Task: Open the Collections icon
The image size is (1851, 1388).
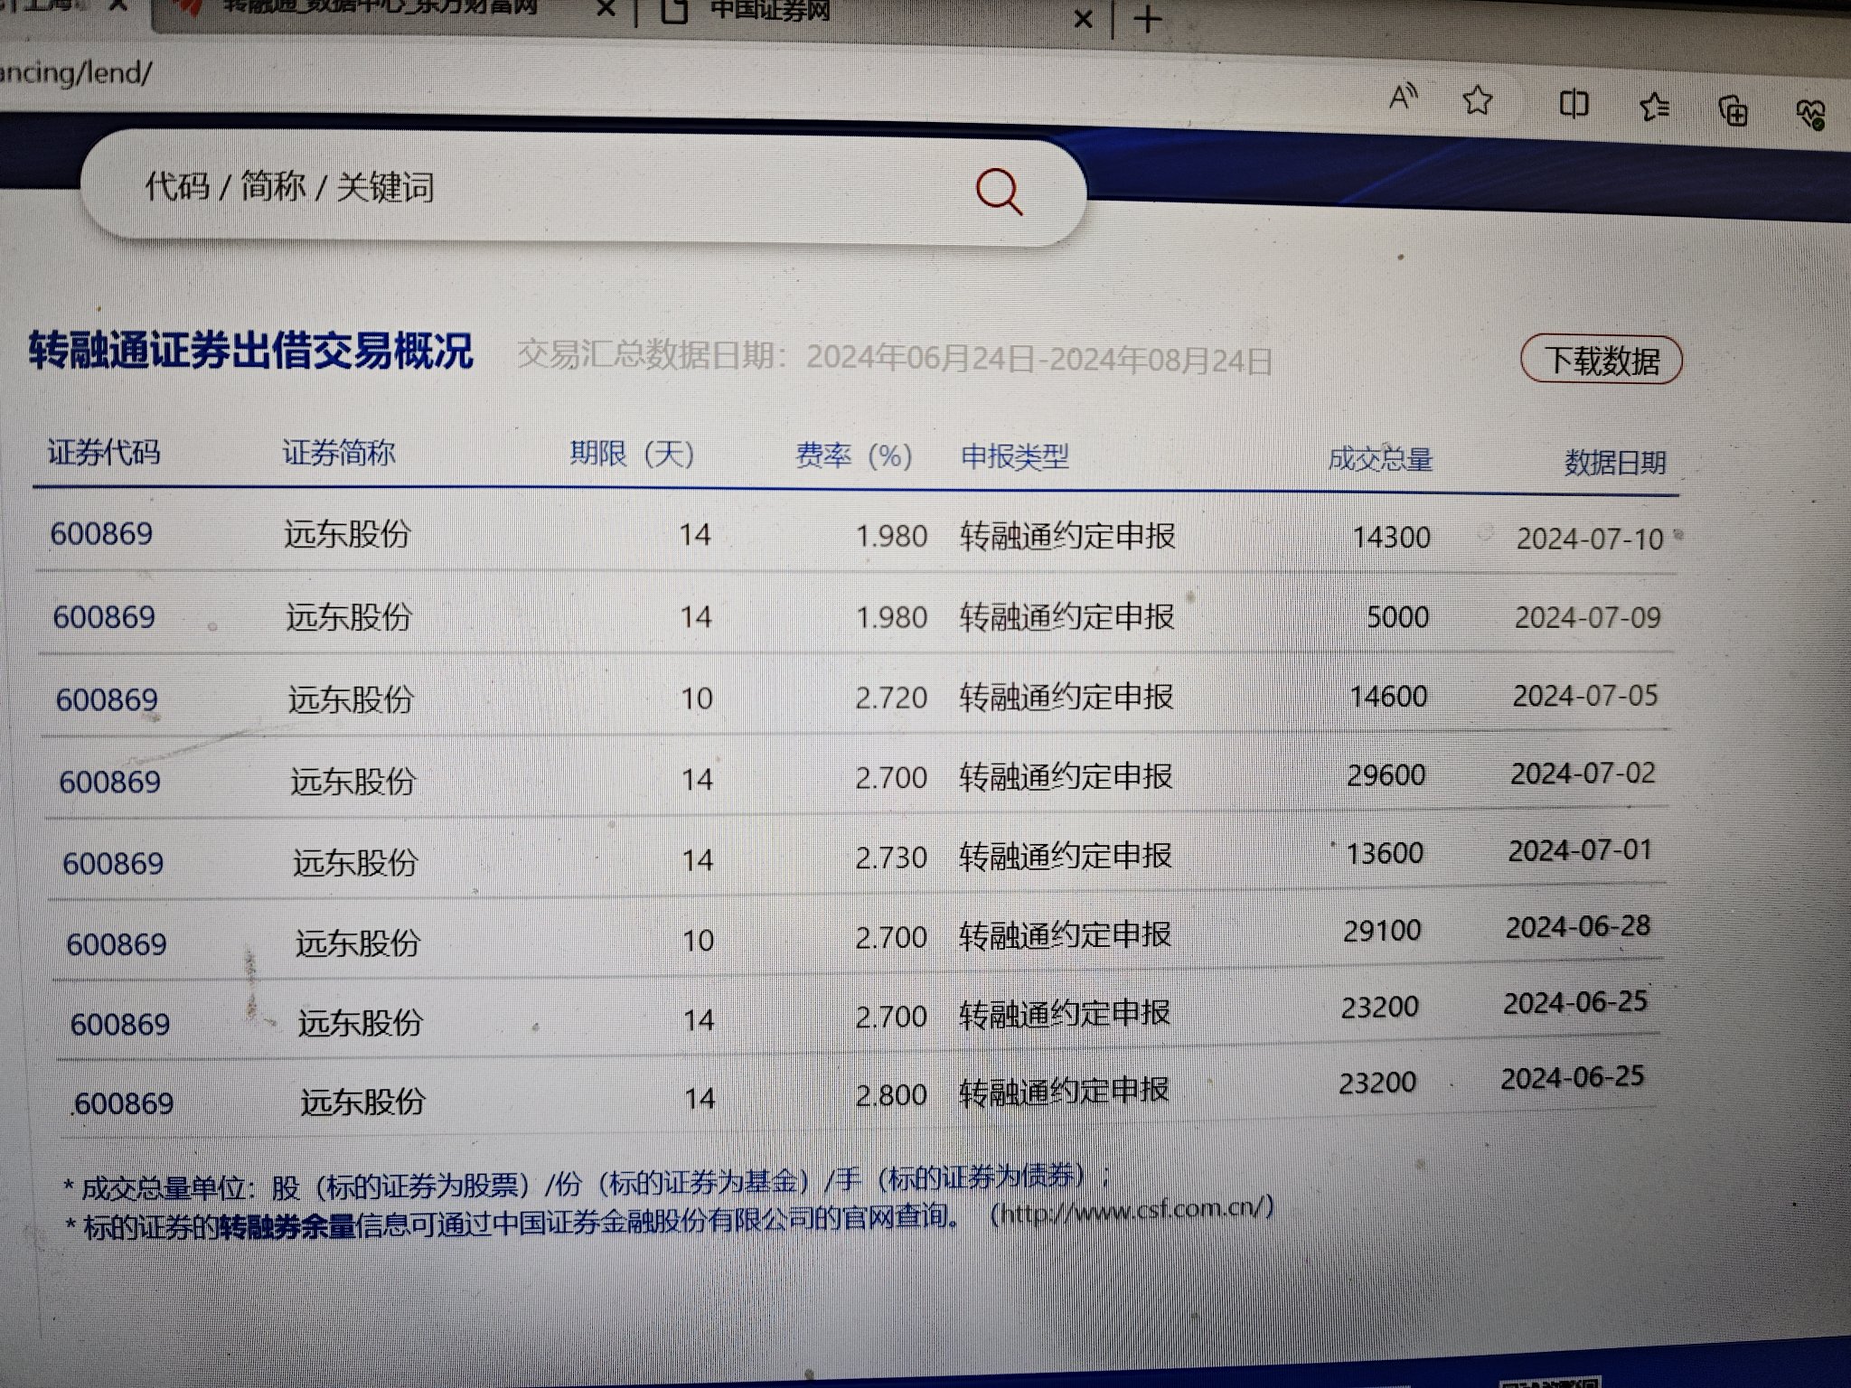Action: click(1733, 111)
